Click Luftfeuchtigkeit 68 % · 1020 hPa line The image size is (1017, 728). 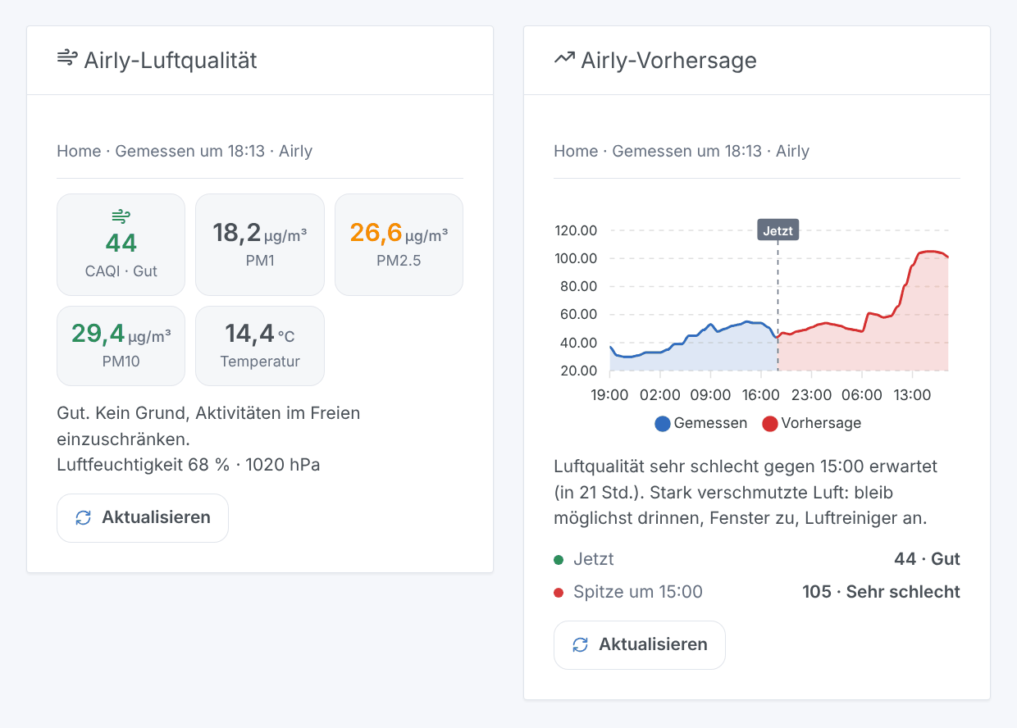coord(188,465)
